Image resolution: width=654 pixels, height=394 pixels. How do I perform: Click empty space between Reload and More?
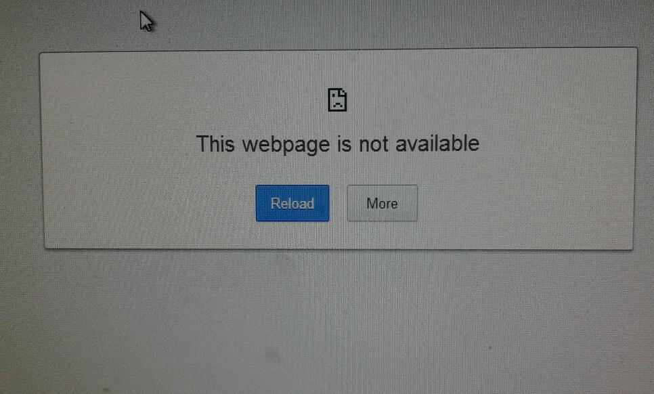pos(339,203)
